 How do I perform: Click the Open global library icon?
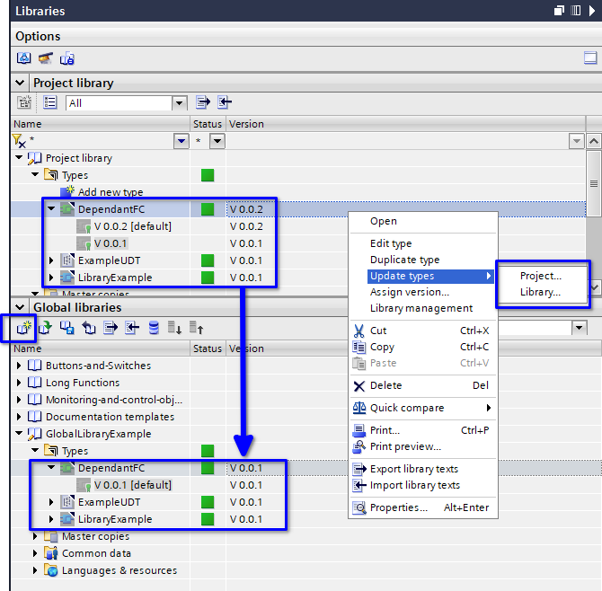pos(45,328)
